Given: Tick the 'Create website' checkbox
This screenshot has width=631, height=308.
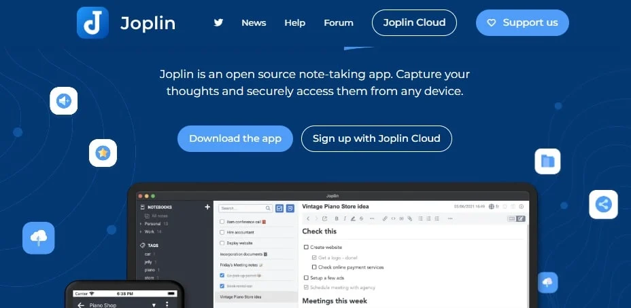Looking at the screenshot, I should [x=306, y=248].
